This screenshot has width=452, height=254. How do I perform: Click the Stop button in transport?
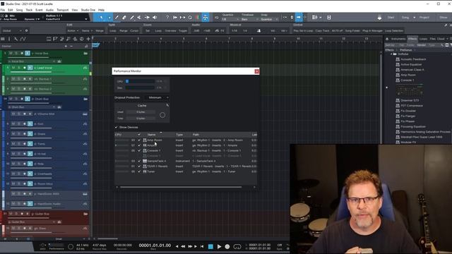click(210, 246)
